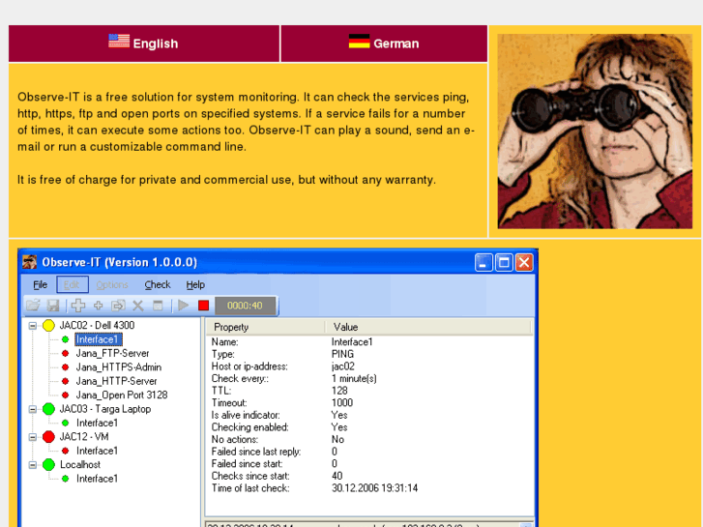Click the Value column header

428,327
